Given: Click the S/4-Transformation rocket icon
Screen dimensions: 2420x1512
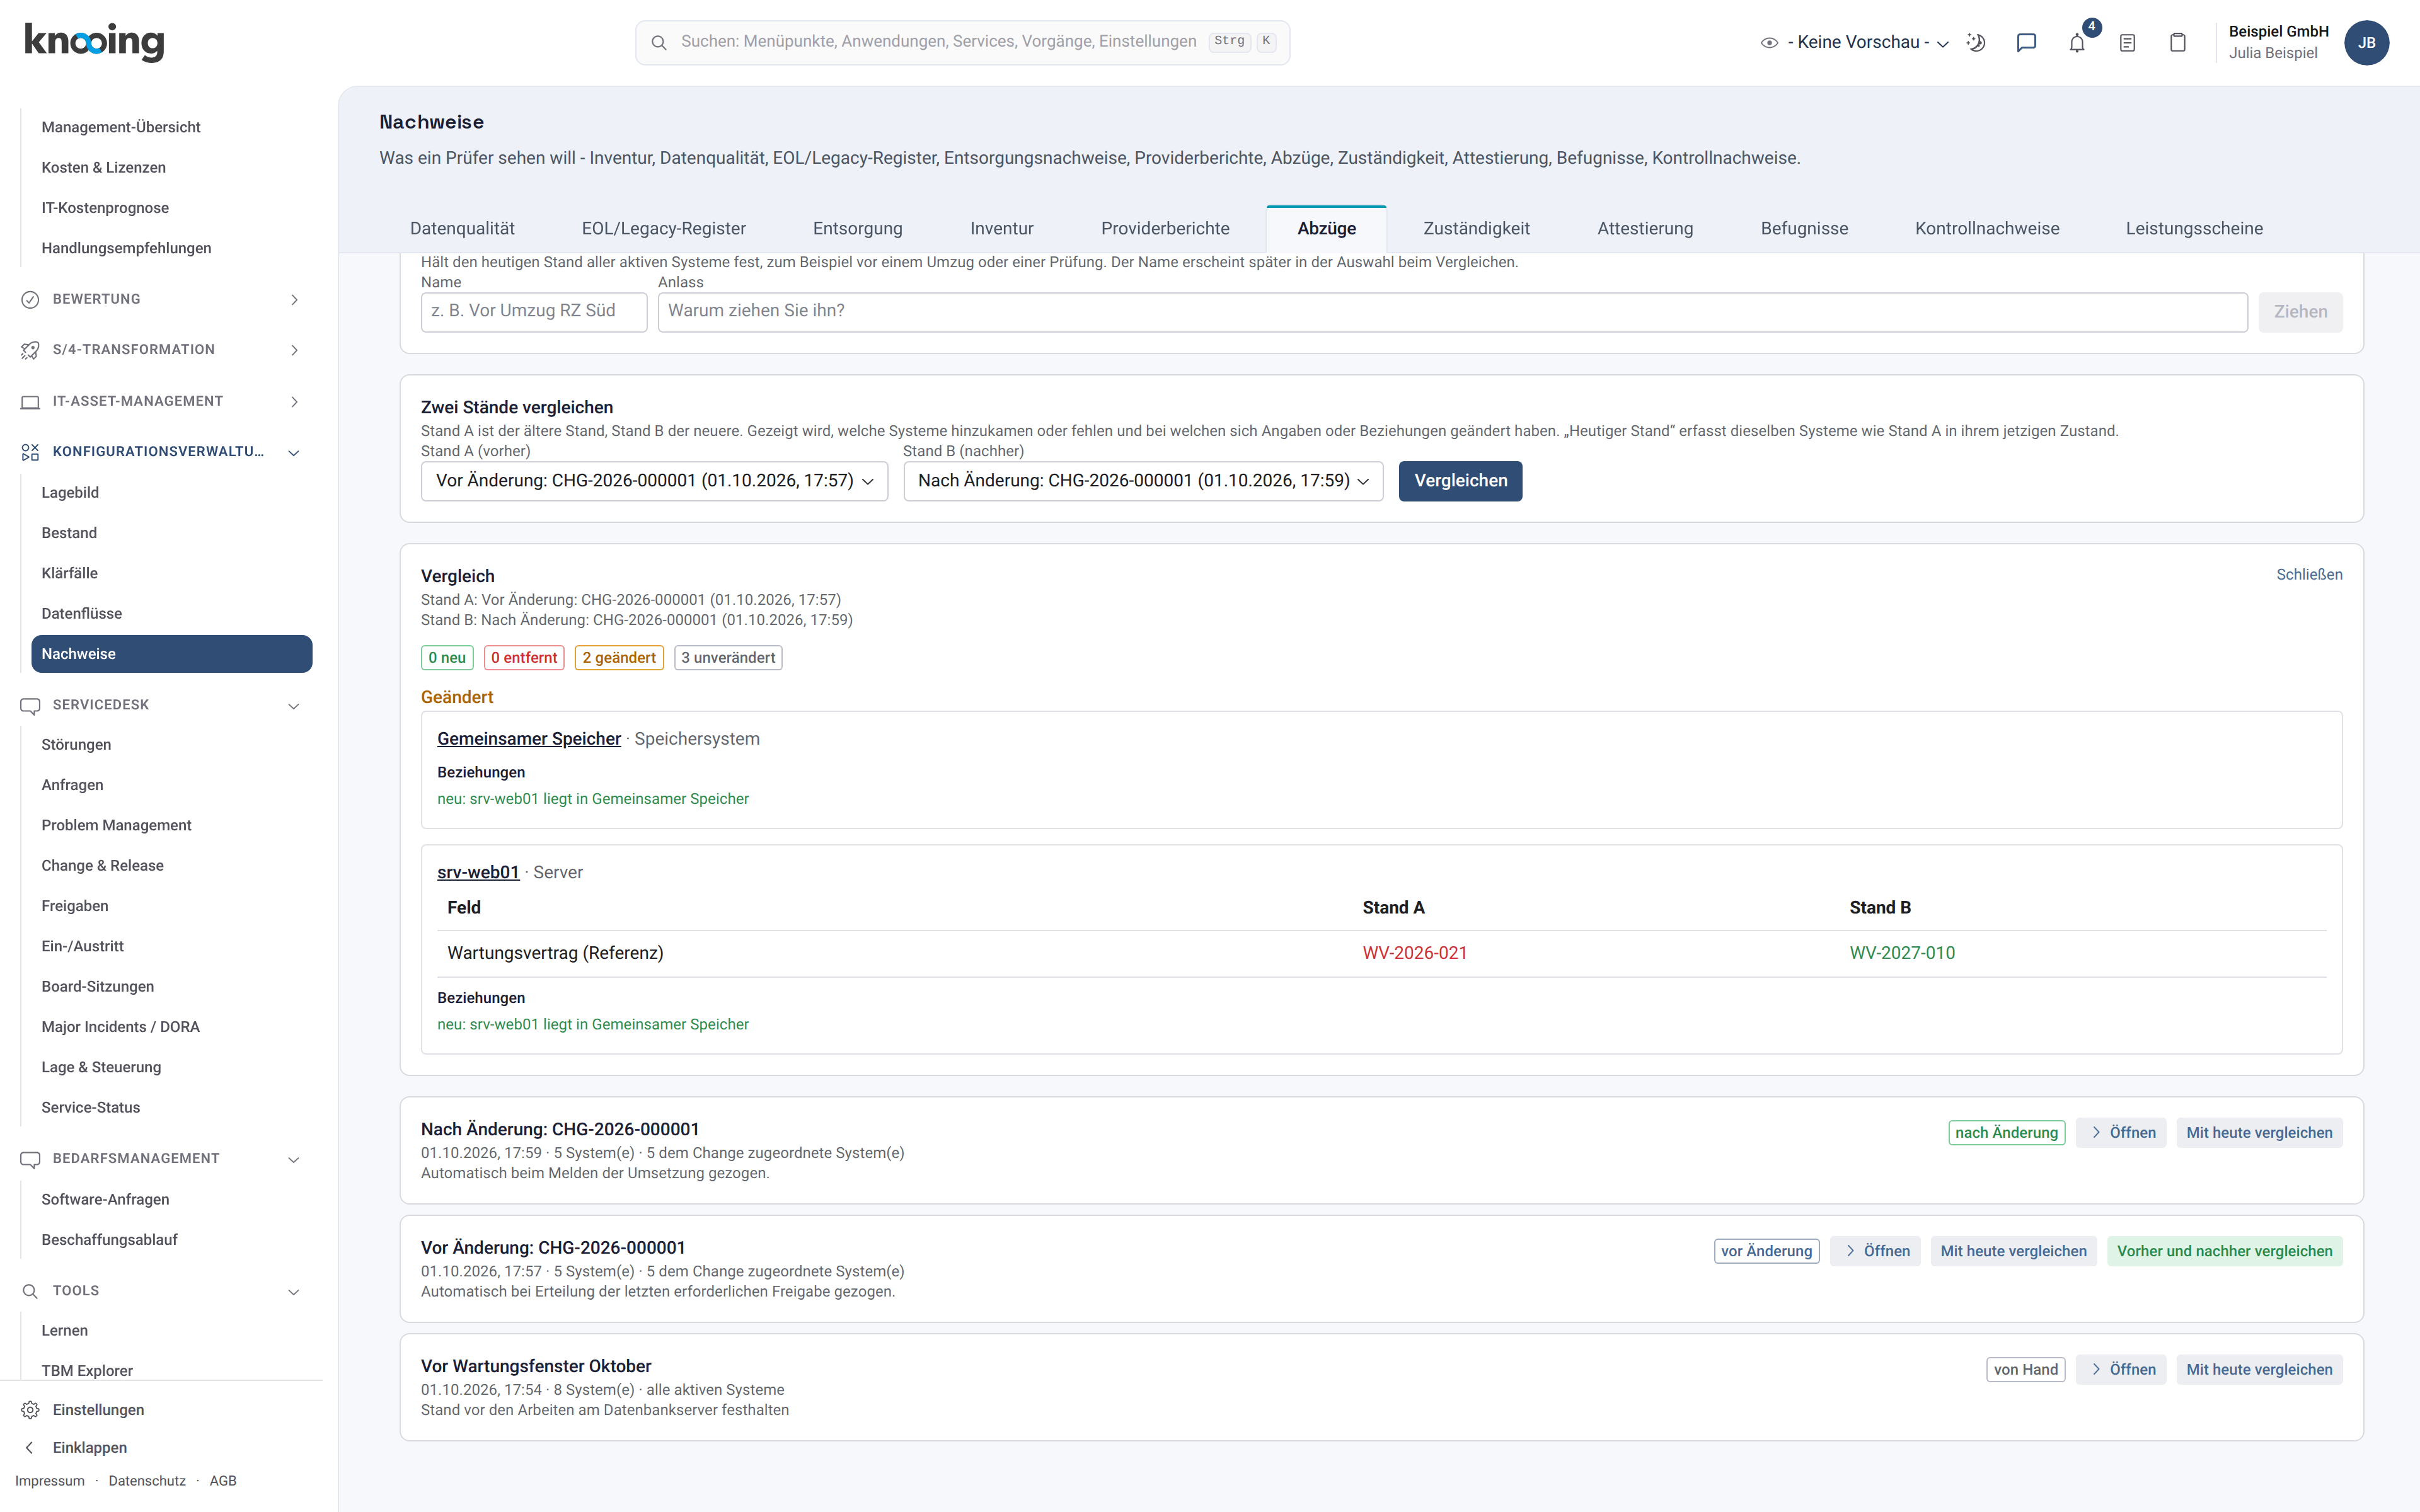Looking at the screenshot, I should click(x=30, y=350).
